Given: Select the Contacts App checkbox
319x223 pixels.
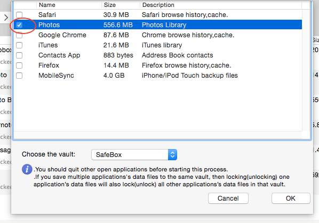Looking at the screenshot, I should click(19, 55).
